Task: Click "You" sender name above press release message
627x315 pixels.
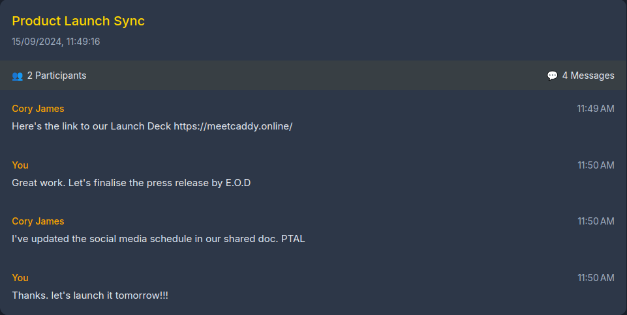Action: pos(20,165)
